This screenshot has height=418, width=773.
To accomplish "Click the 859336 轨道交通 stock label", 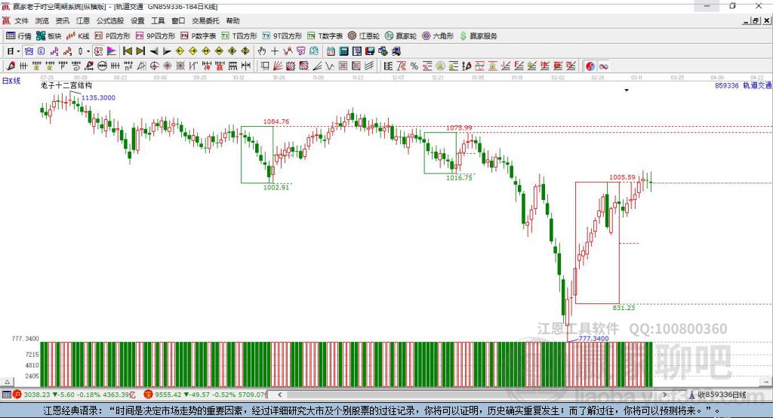I will click(x=743, y=85).
